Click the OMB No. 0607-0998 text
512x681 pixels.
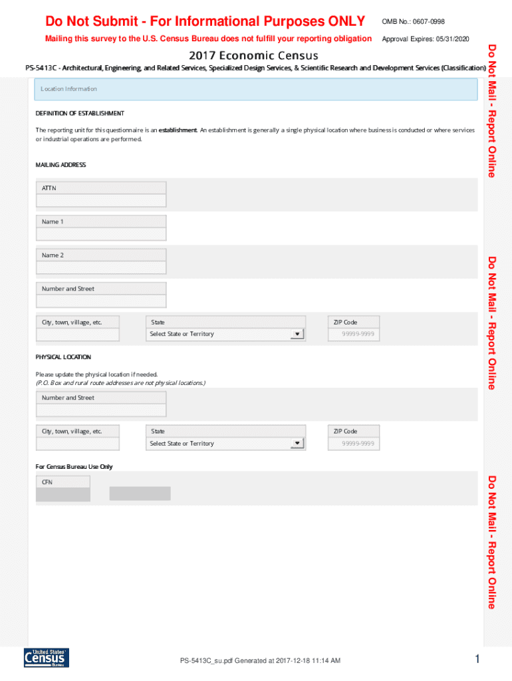coord(413,22)
